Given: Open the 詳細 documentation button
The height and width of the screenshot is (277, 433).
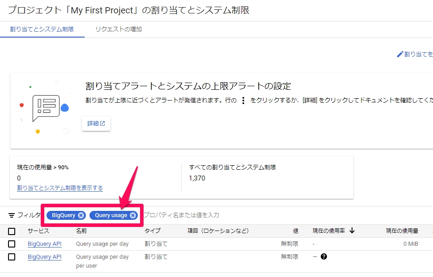Looking at the screenshot, I should [96, 124].
